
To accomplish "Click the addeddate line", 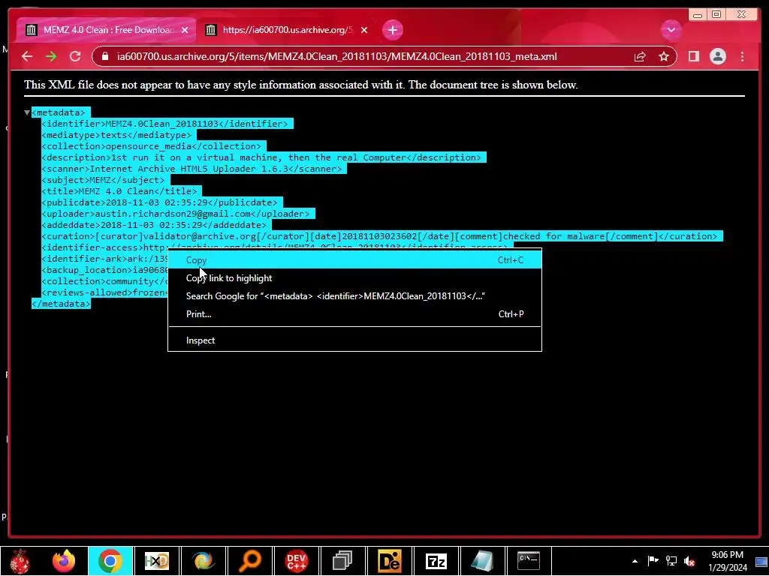I will 154,225.
